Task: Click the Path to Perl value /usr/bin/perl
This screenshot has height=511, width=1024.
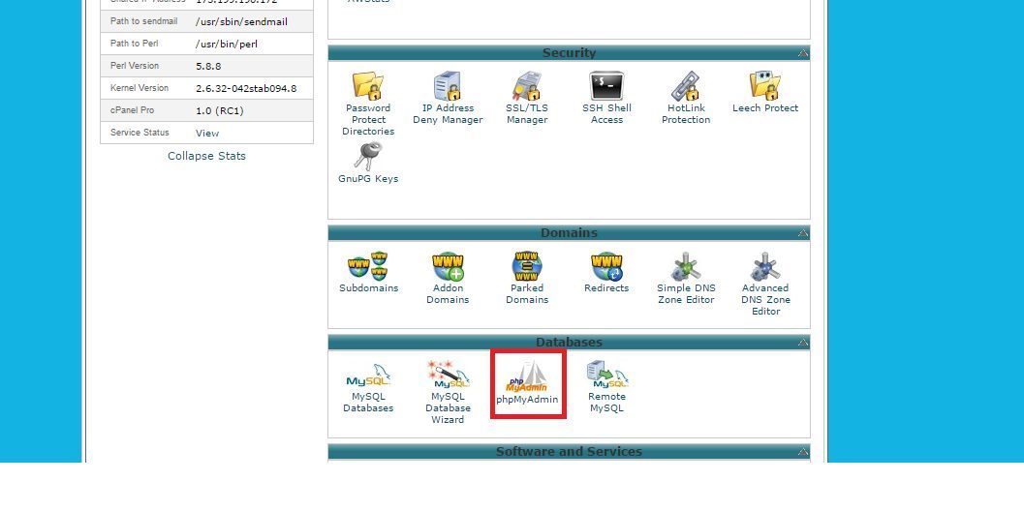Action: click(x=227, y=45)
